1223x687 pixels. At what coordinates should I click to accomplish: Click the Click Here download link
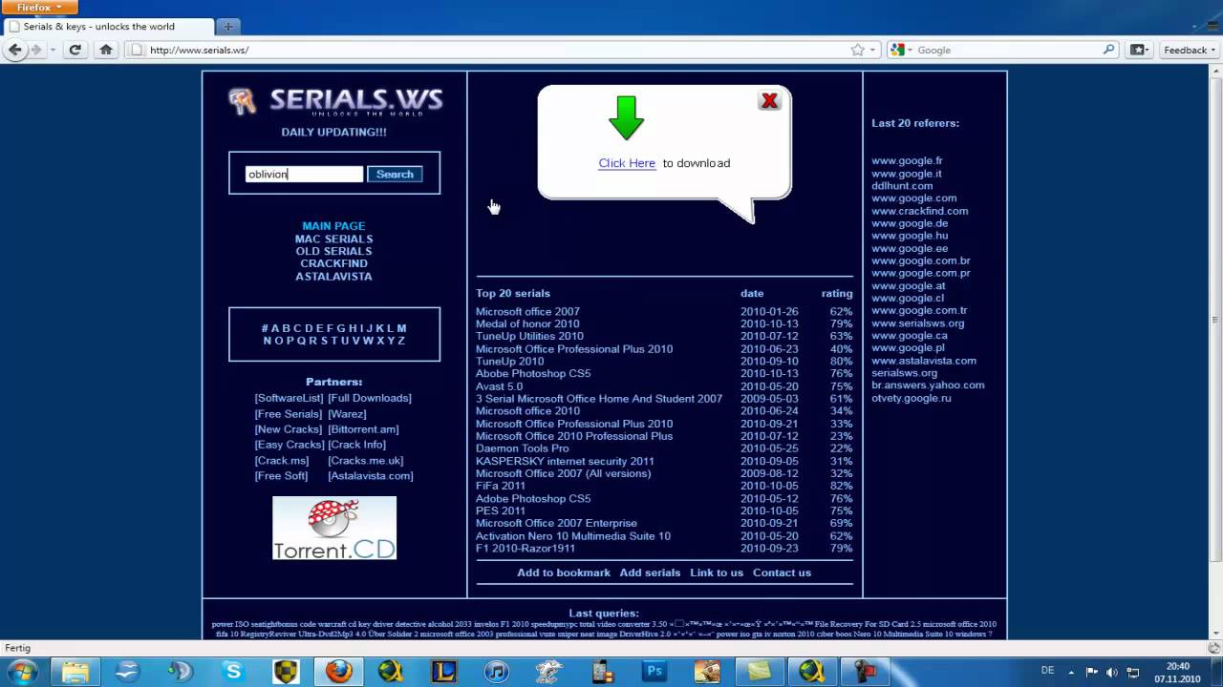point(627,163)
